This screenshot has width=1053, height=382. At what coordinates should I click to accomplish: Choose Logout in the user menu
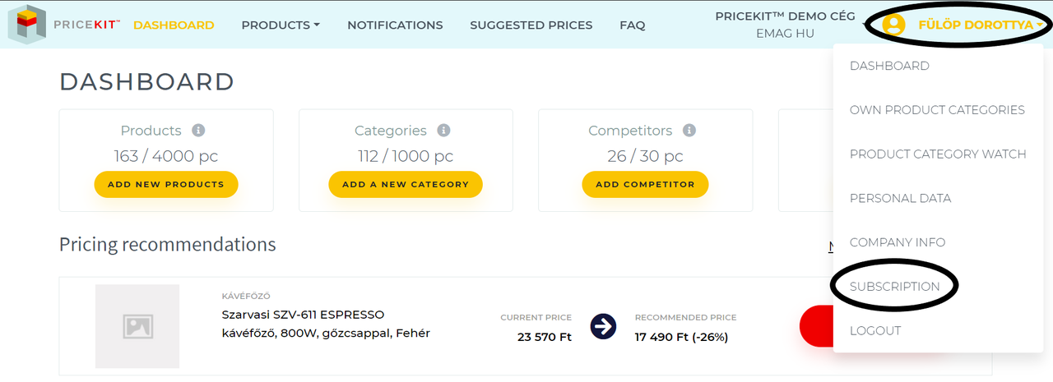pos(875,331)
